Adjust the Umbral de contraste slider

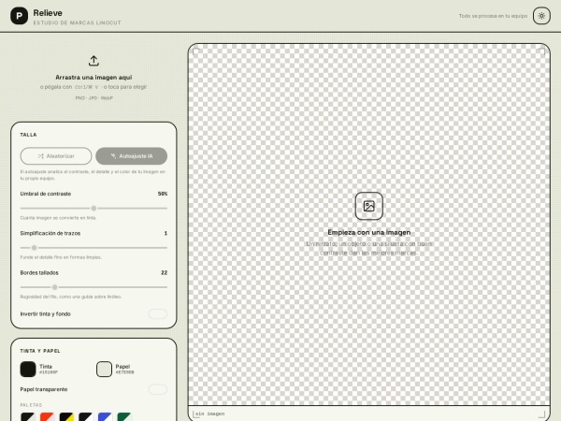tap(93, 208)
